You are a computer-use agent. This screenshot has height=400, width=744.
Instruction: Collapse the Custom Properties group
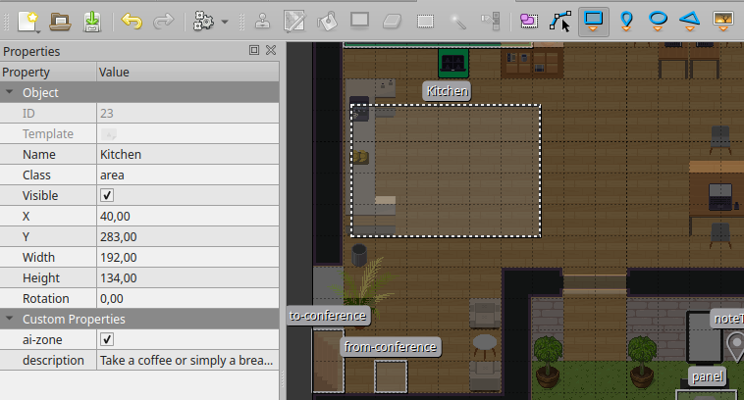[x=10, y=320]
